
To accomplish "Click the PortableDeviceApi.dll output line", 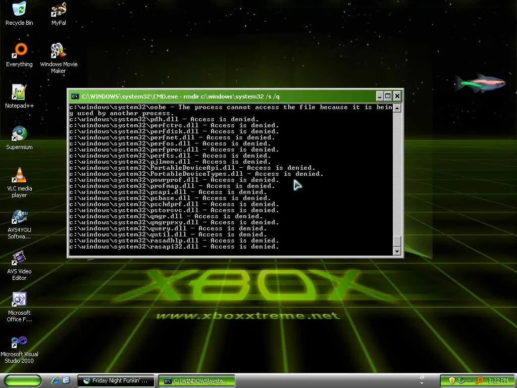I will point(192,168).
